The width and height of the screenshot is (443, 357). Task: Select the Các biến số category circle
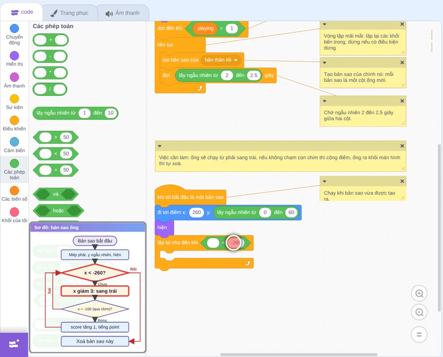15,190
